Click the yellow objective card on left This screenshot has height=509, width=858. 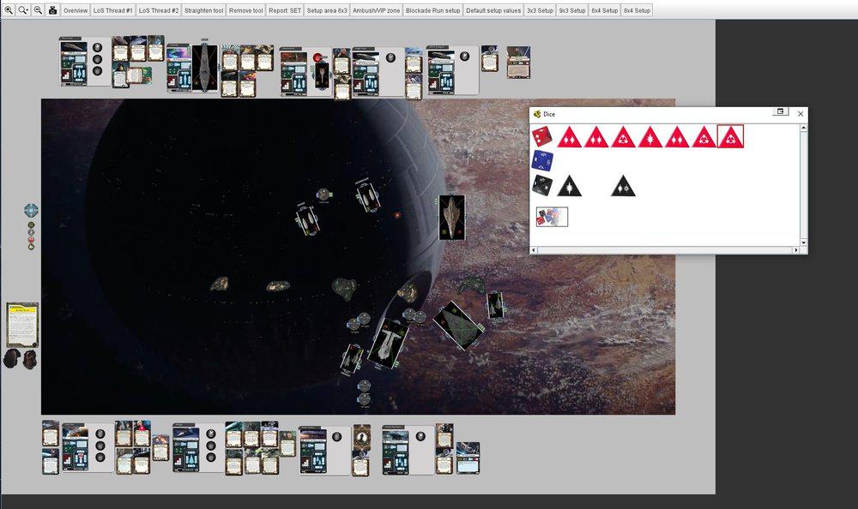pyautogui.click(x=22, y=323)
